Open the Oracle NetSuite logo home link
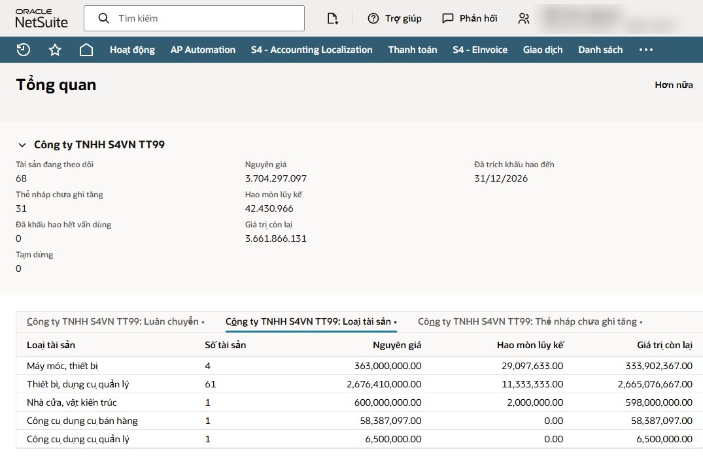 (x=41, y=18)
